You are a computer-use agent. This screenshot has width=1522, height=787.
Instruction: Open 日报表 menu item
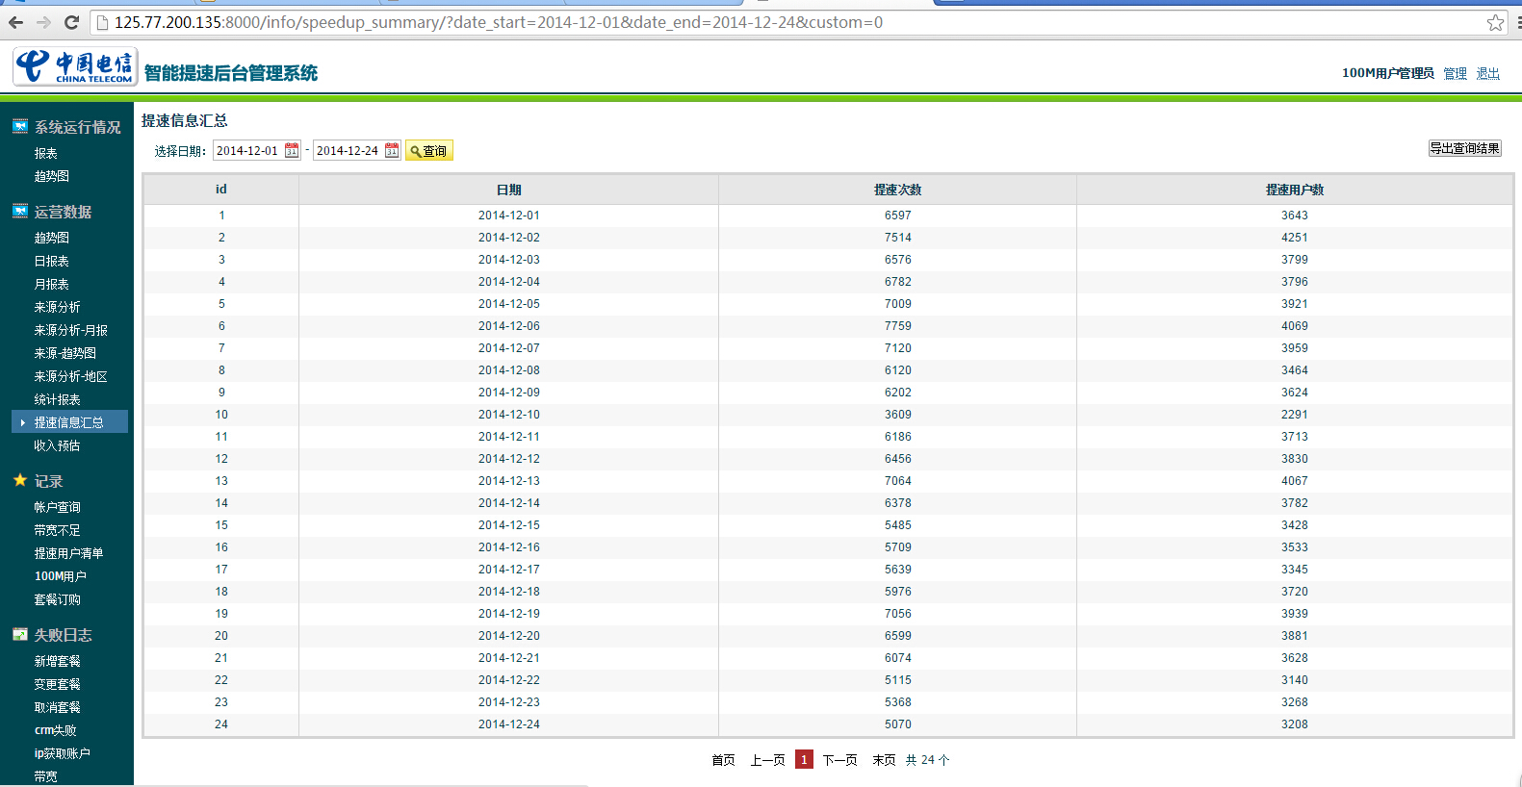51,261
